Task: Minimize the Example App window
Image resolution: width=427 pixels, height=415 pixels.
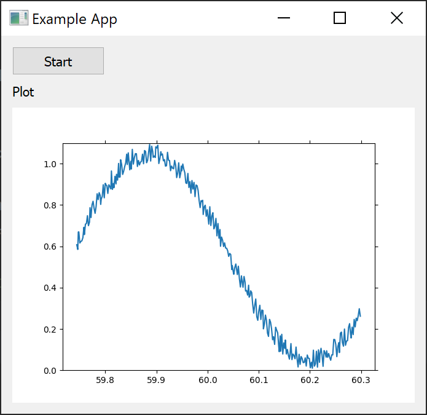Action: (x=284, y=18)
